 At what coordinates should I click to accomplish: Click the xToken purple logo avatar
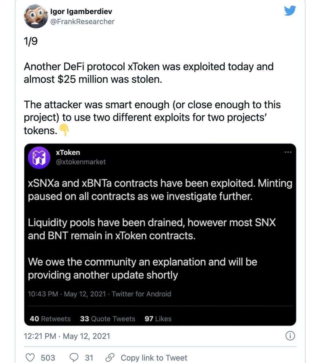tap(39, 158)
